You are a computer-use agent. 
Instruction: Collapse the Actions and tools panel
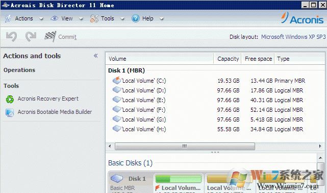(x=96, y=56)
